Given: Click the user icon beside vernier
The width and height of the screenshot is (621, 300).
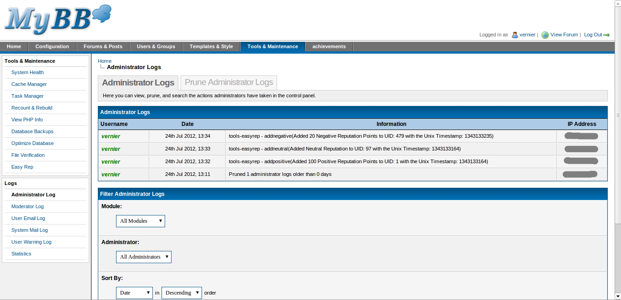Looking at the screenshot, I should coord(515,35).
